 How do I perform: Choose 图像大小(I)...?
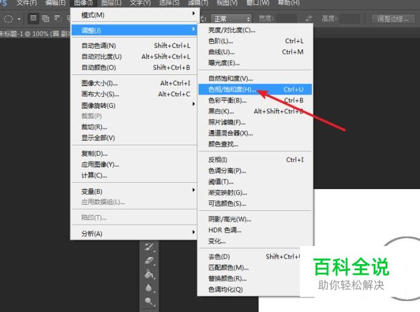pos(135,83)
